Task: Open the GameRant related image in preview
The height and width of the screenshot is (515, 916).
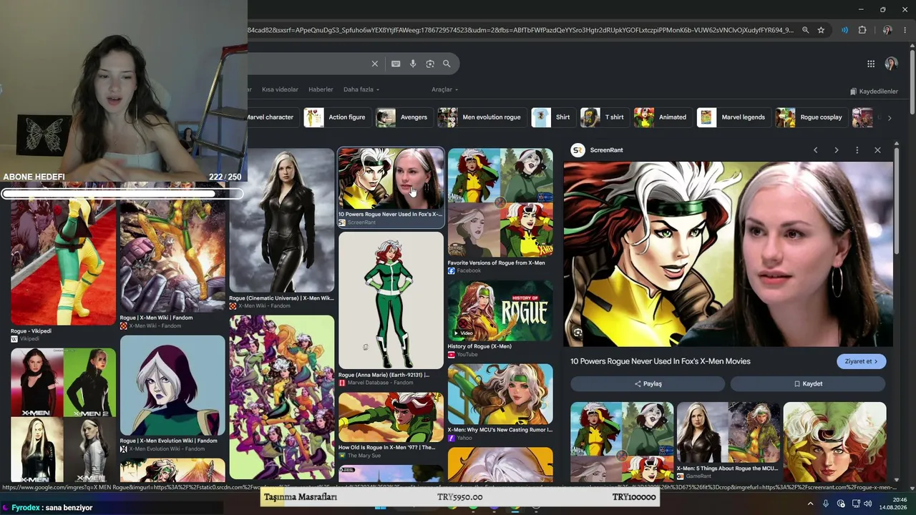Action: [729, 433]
